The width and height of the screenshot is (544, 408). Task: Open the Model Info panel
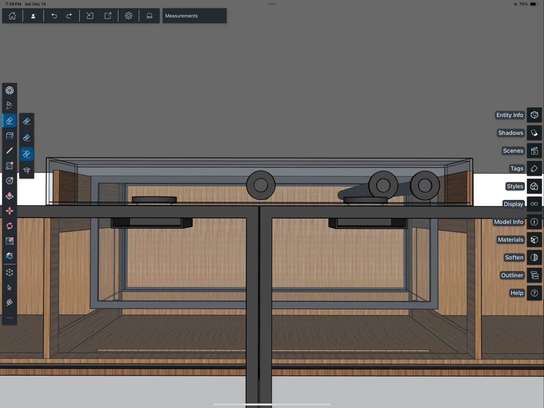click(534, 222)
